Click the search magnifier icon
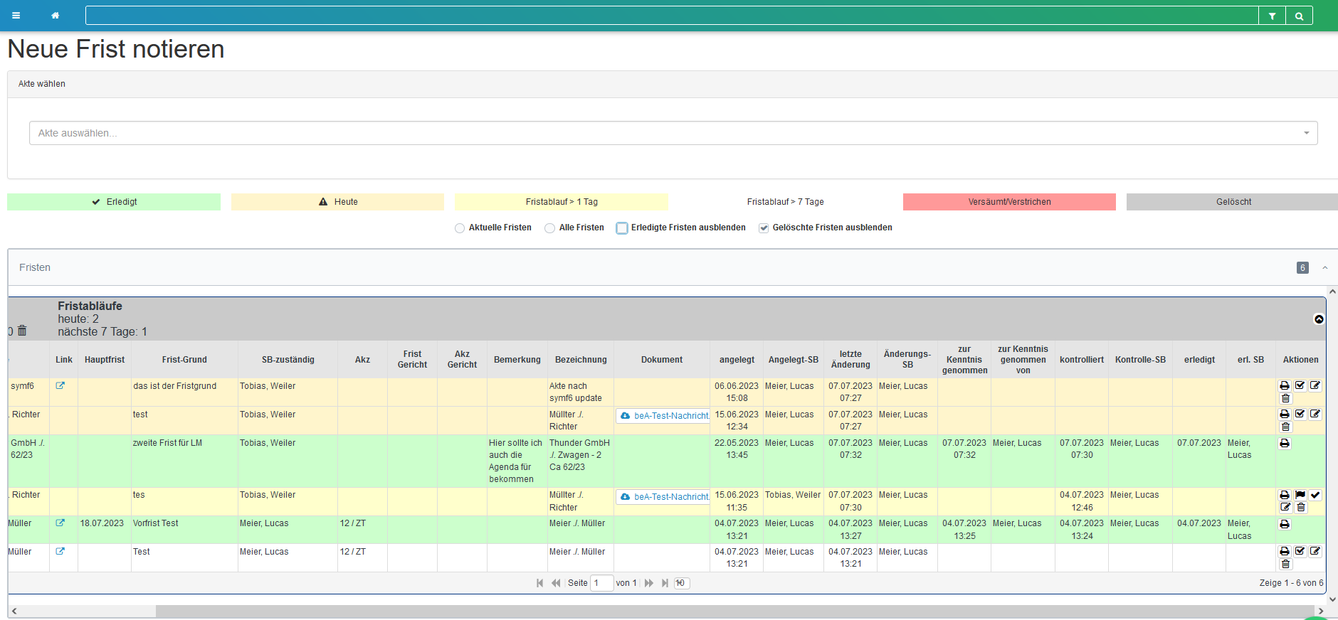This screenshot has width=1338, height=620. 1299,16
